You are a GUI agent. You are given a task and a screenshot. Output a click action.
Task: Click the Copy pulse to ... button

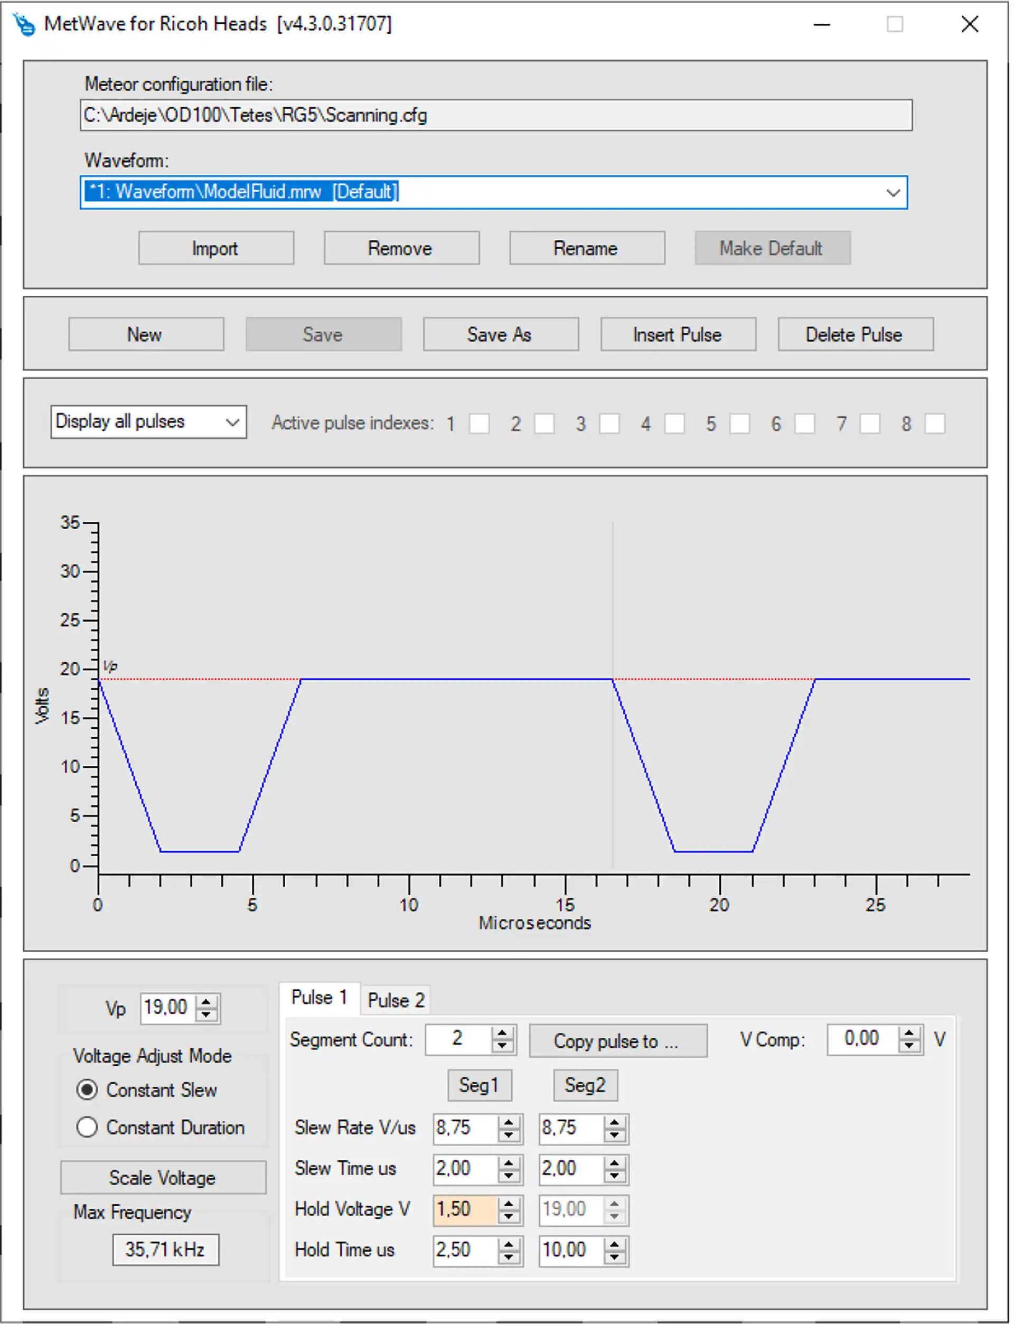[x=618, y=1041]
